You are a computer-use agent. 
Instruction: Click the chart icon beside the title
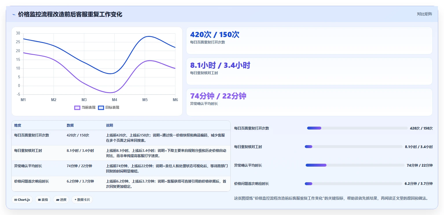(14, 14)
